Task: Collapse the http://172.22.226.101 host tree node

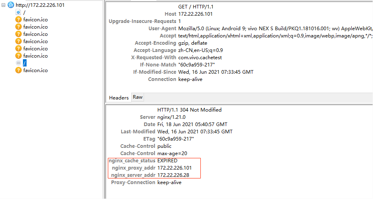Action: click(x=3, y=5)
